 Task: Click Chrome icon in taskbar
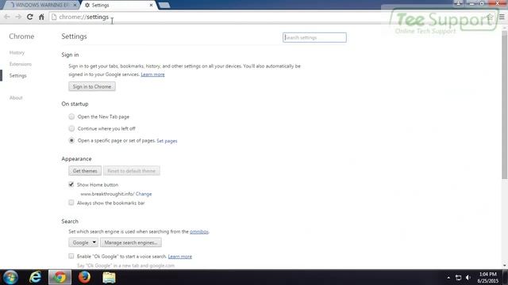point(60,278)
